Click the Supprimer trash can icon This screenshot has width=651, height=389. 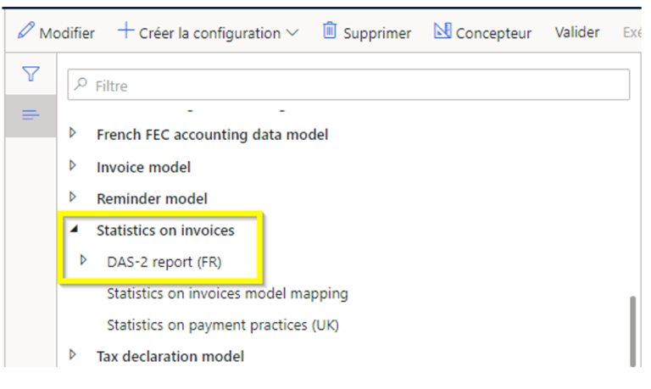(x=329, y=32)
